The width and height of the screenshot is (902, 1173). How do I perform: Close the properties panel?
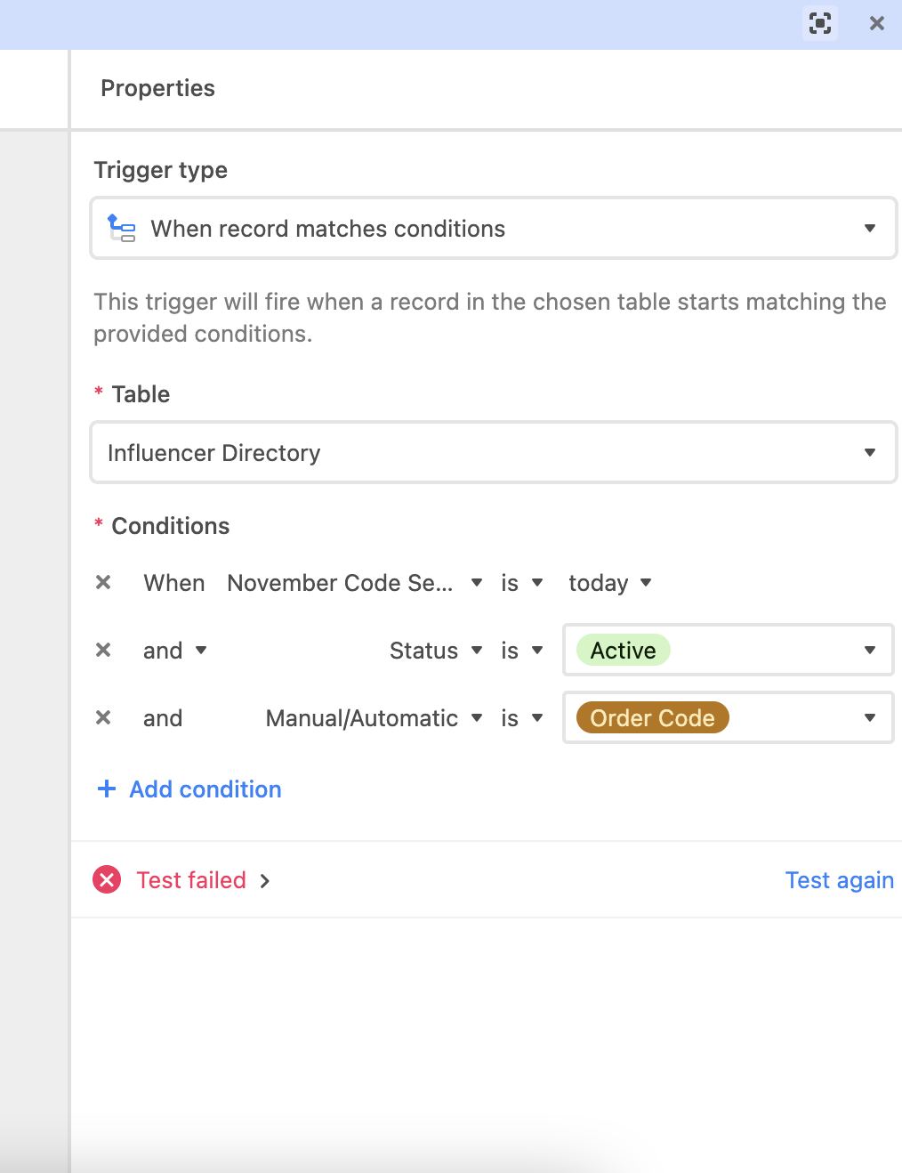click(x=877, y=23)
